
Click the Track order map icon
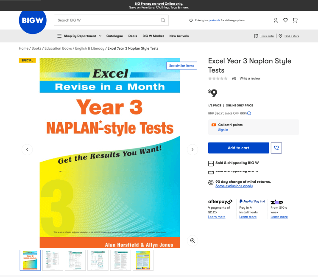[256, 36]
